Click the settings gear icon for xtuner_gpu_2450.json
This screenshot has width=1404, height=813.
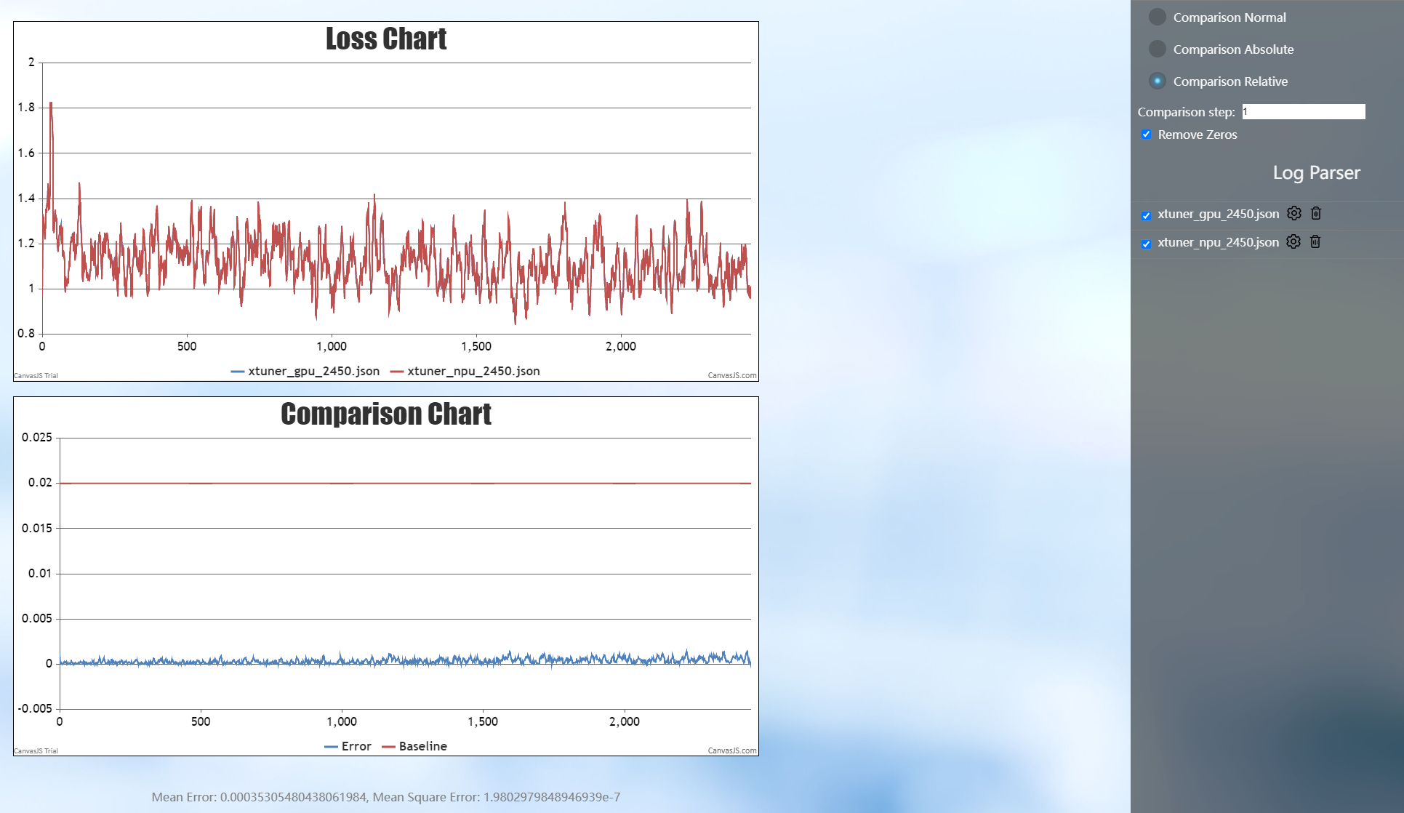point(1293,213)
